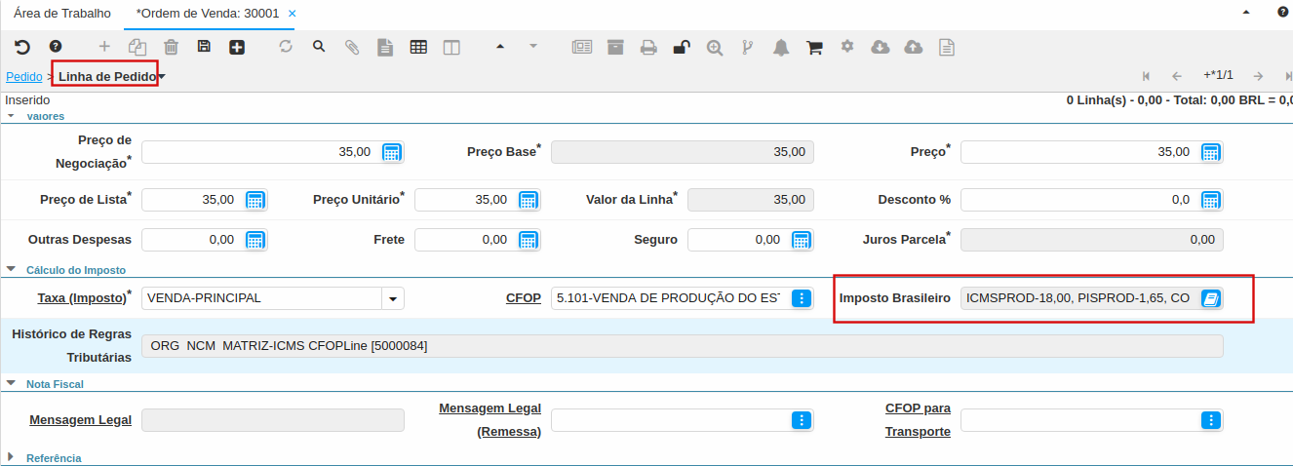The width and height of the screenshot is (1293, 466).
Task: Go to the previous record
Action: [1177, 76]
